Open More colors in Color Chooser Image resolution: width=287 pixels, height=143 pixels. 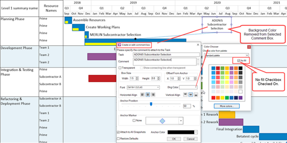(227, 106)
